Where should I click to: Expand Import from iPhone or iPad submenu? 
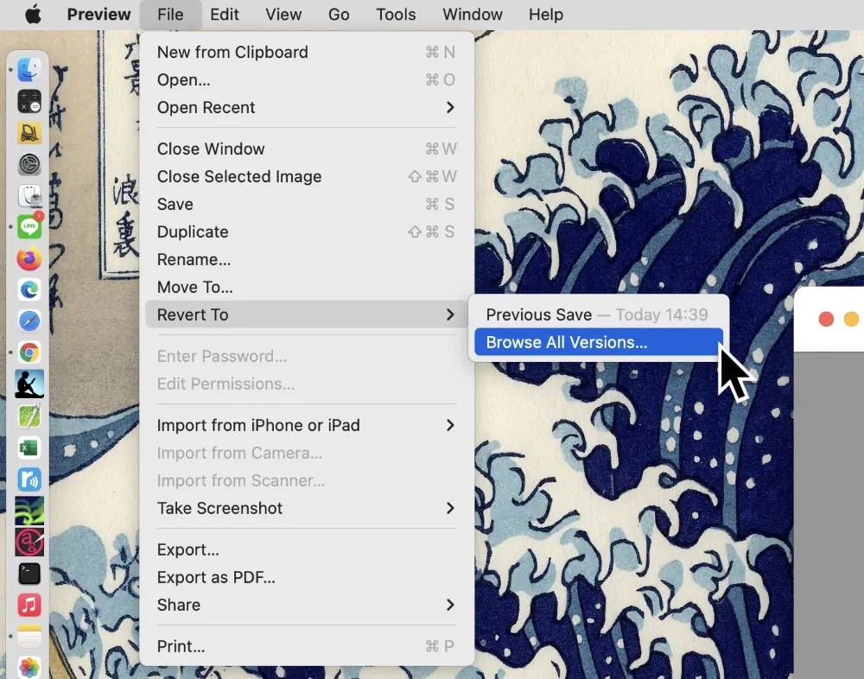coord(307,425)
